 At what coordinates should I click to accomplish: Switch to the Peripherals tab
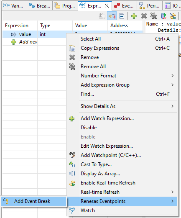pyautogui.click(x=150, y=6)
